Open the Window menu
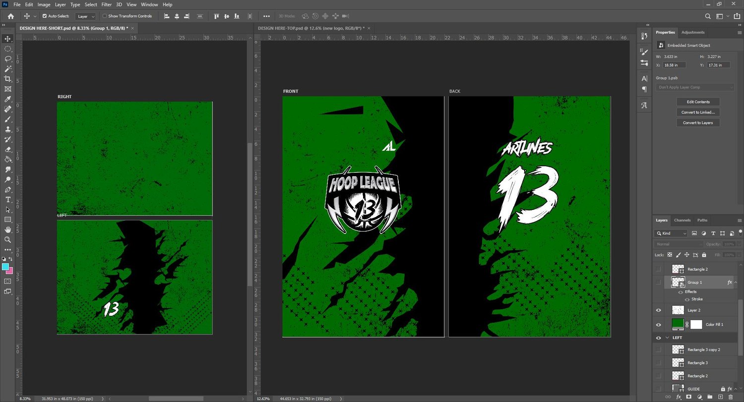744x402 pixels. (x=149, y=4)
